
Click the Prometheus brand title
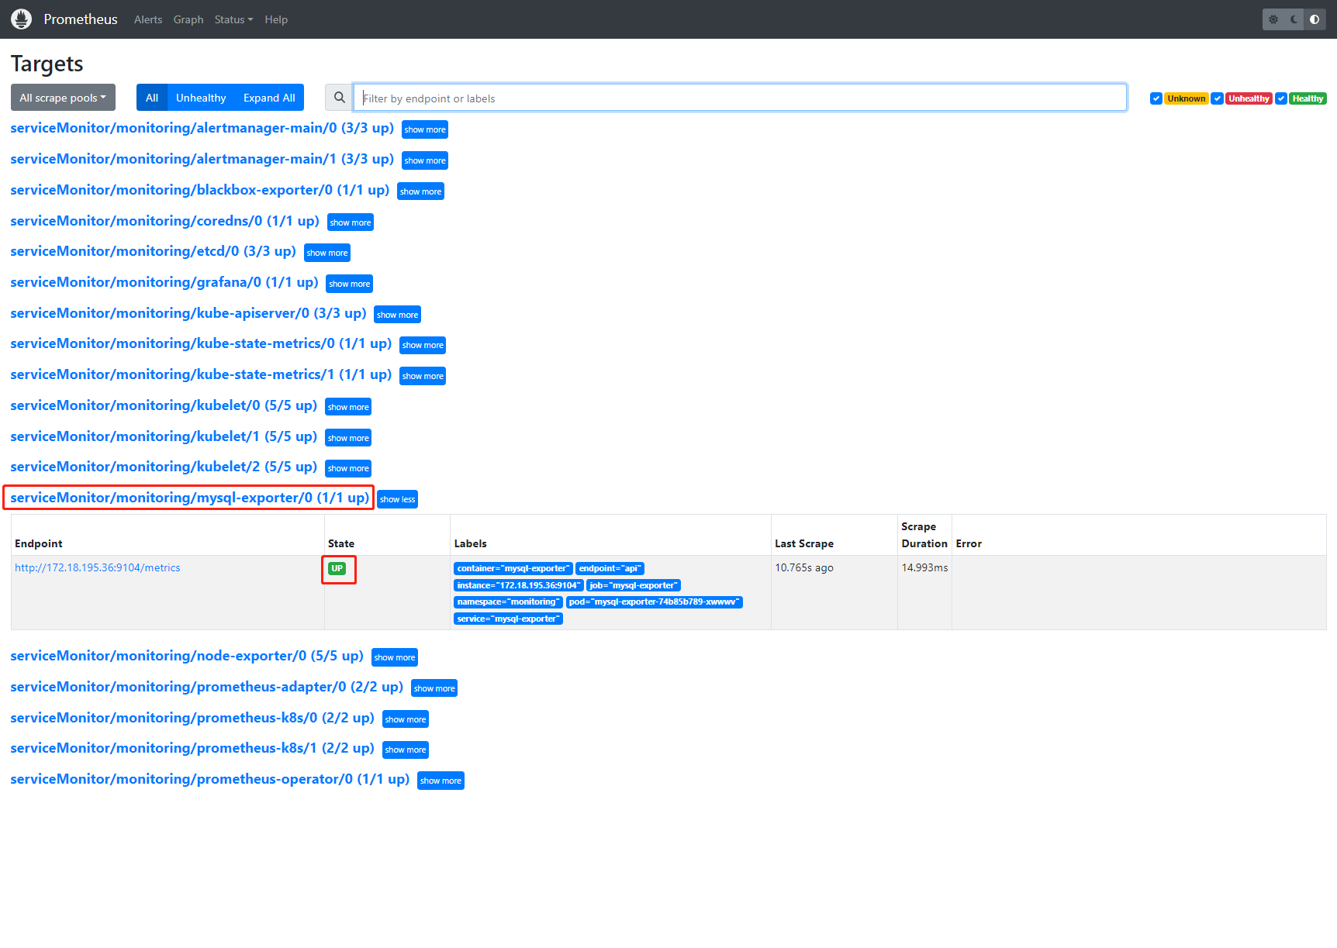pyautogui.click(x=81, y=19)
